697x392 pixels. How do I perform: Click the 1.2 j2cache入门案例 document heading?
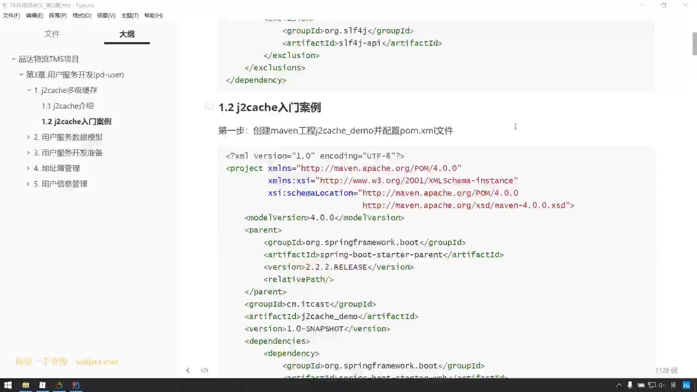click(270, 107)
